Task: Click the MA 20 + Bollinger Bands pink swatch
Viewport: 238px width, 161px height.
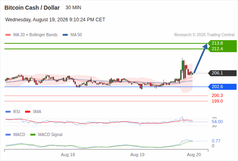Action: [x=8, y=35]
